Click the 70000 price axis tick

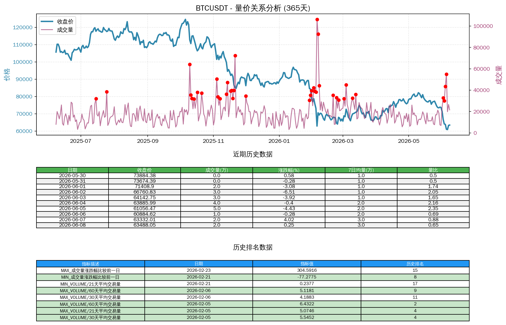click(24, 114)
